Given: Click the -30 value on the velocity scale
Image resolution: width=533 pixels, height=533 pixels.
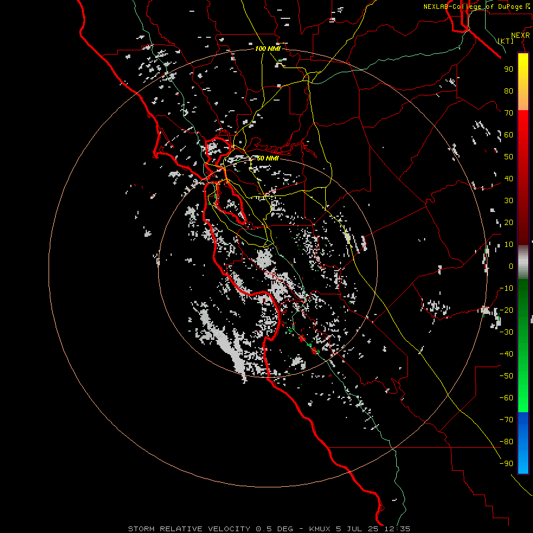Looking at the screenshot, I should coord(506,332).
